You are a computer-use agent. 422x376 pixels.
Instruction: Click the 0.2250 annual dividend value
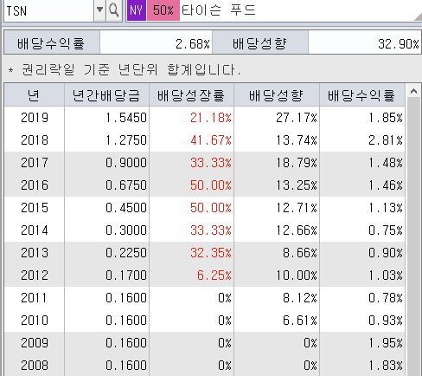[x=126, y=253]
